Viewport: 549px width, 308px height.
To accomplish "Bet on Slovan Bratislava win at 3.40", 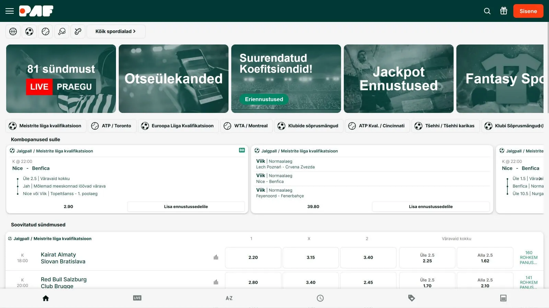I will pyautogui.click(x=368, y=258).
